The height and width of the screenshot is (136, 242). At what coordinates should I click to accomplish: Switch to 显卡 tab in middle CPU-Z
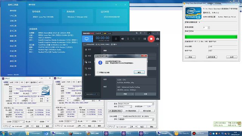point(79,82)
